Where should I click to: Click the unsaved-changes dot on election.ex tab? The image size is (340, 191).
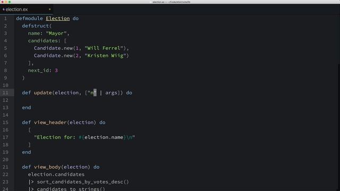click(49, 10)
